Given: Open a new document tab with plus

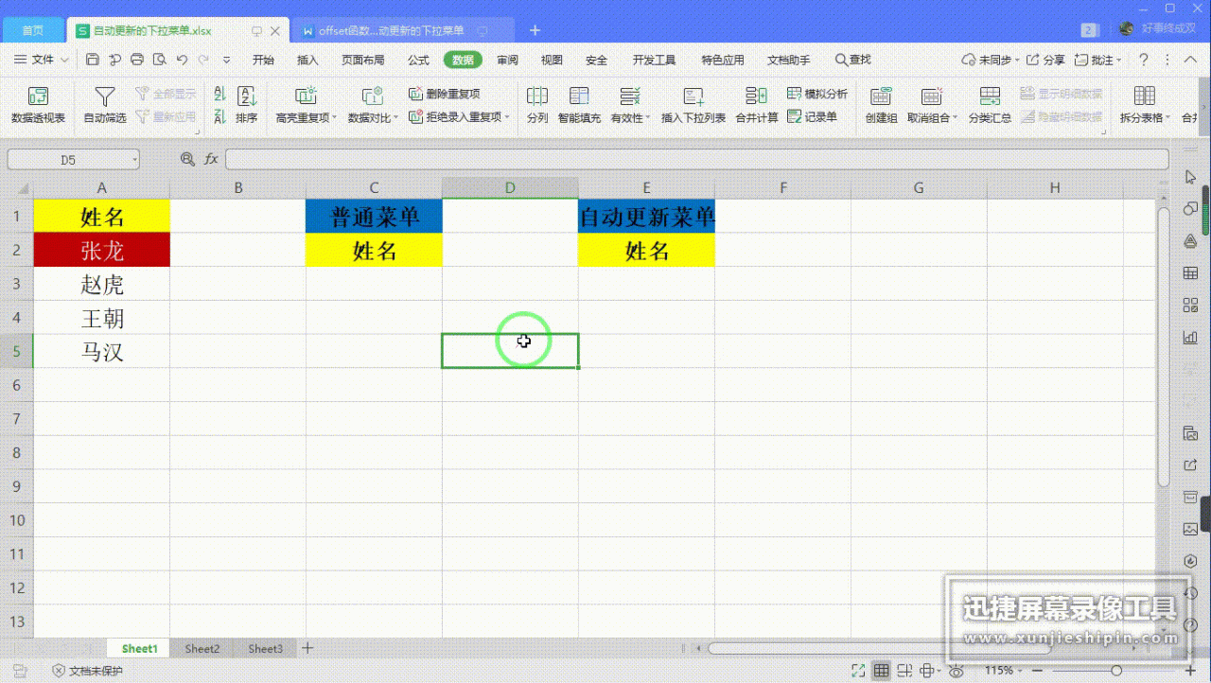Looking at the screenshot, I should click(535, 30).
